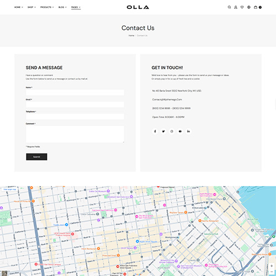Click the GET IN TOUCH! heading
This screenshot has width=276, height=276.
click(167, 68)
